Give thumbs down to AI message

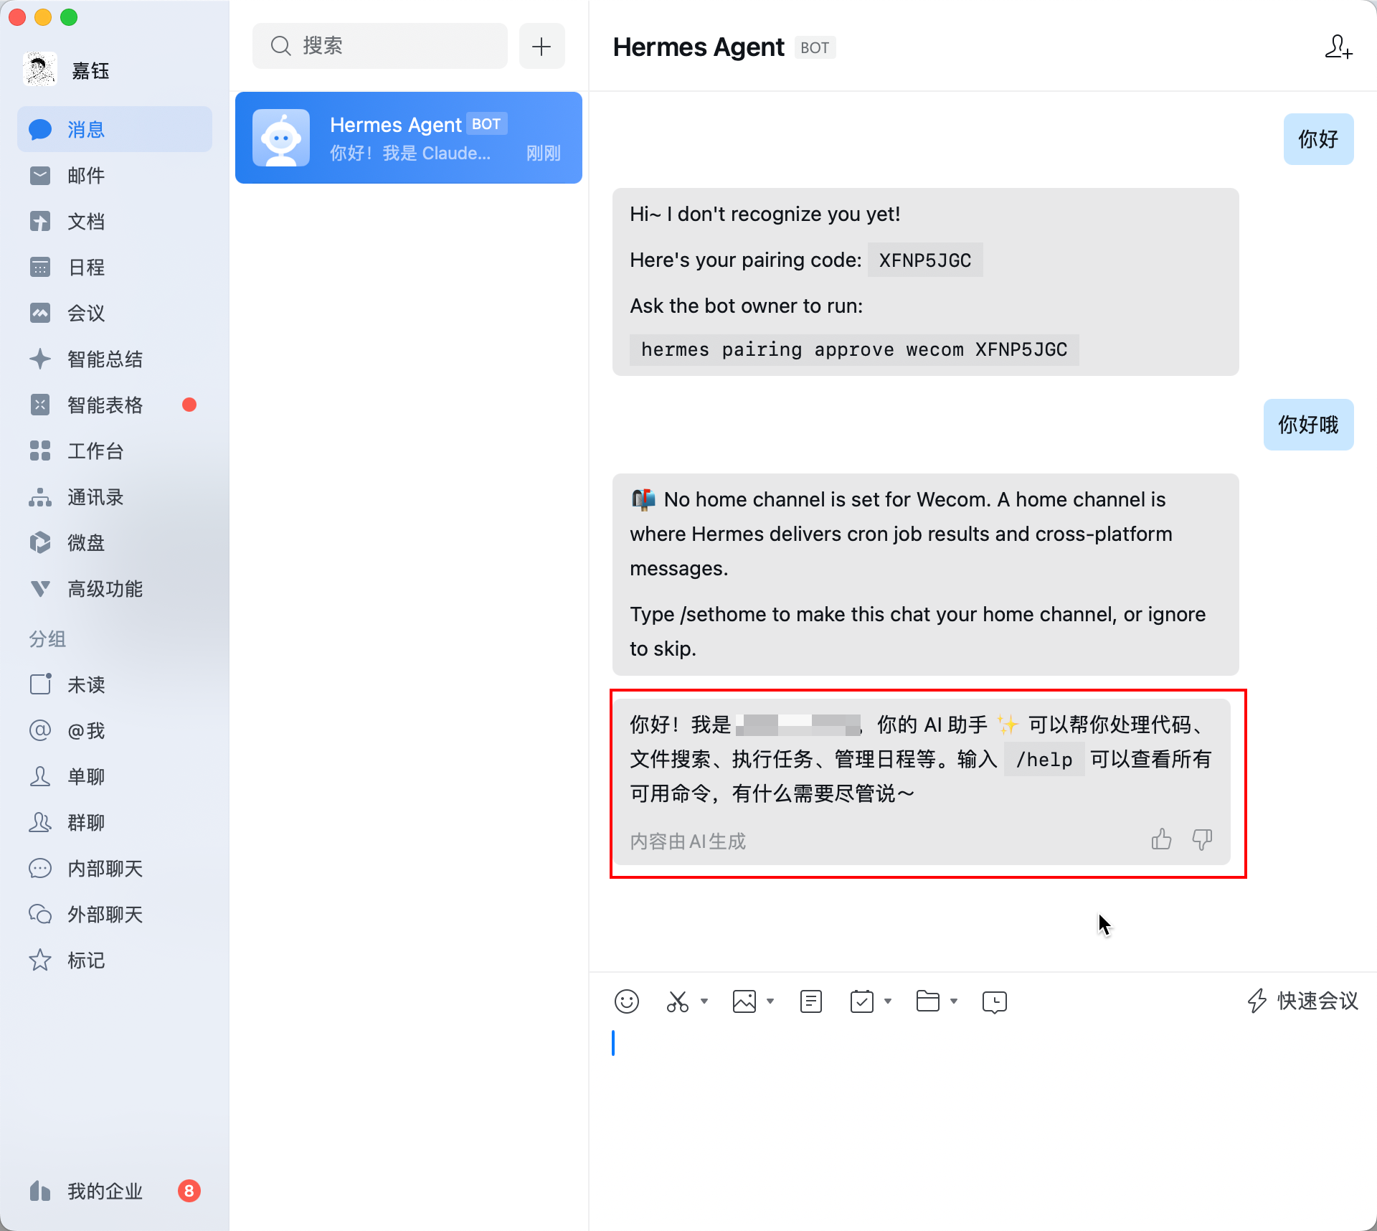click(1202, 839)
